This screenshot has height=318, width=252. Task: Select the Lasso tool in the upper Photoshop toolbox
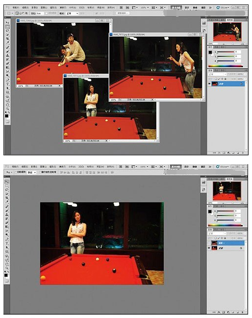coord(7,30)
